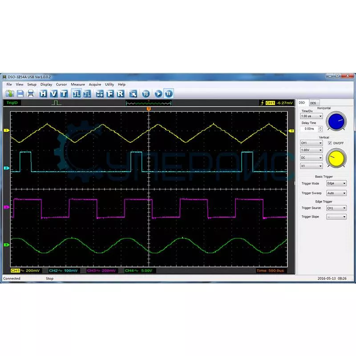Open the Measure menu
This screenshot has height=356, width=356.
77,84
